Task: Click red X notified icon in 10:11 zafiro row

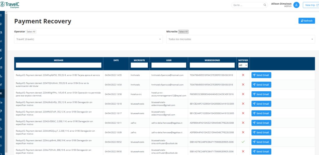Action: point(243,123)
